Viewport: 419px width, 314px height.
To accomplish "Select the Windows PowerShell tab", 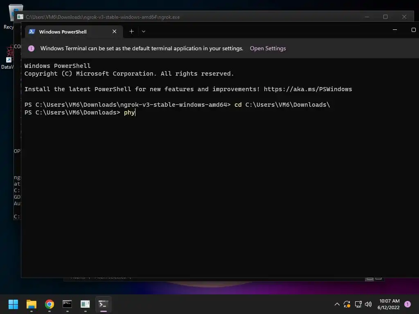I will 74,31.
